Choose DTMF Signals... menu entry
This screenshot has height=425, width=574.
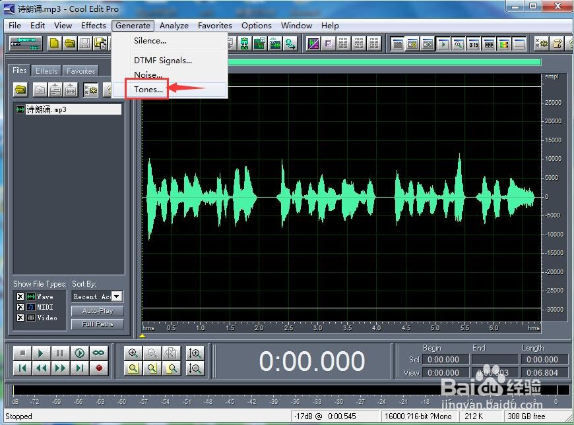point(170,61)
